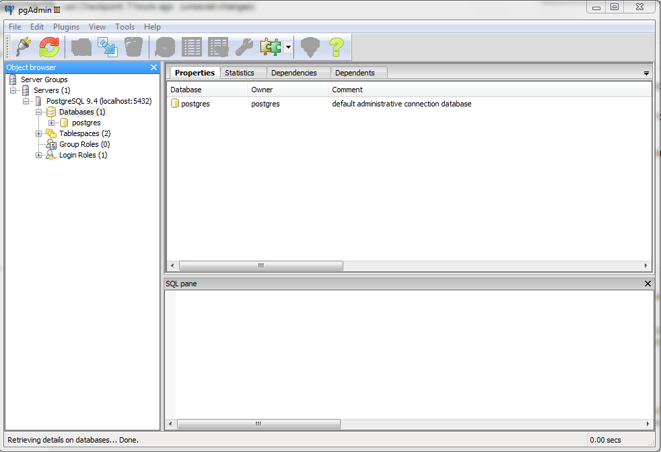
Task: Click the Add server connection plug icon
Action: pos(24,46)
